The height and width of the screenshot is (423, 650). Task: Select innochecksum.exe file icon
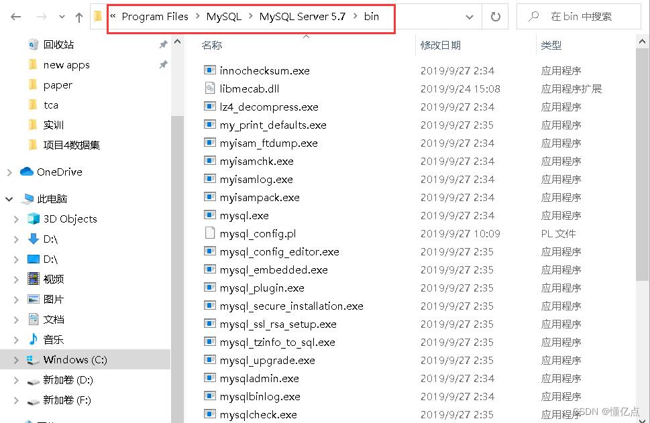210,70
